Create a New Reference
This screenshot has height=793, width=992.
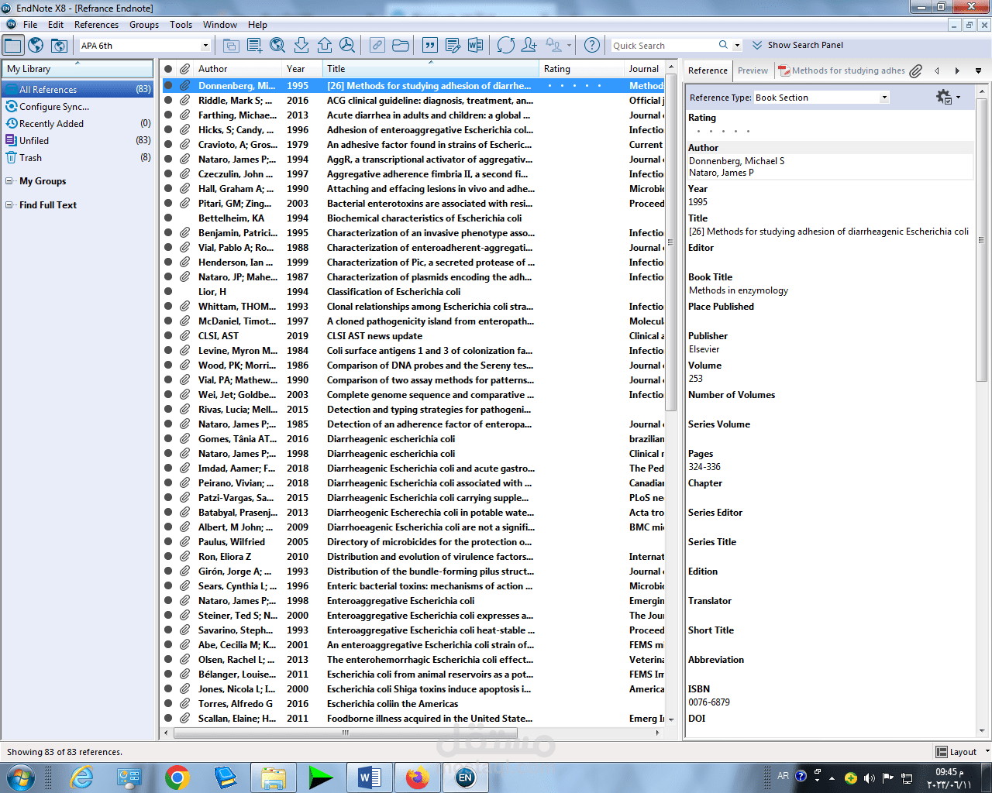point(254,45)
